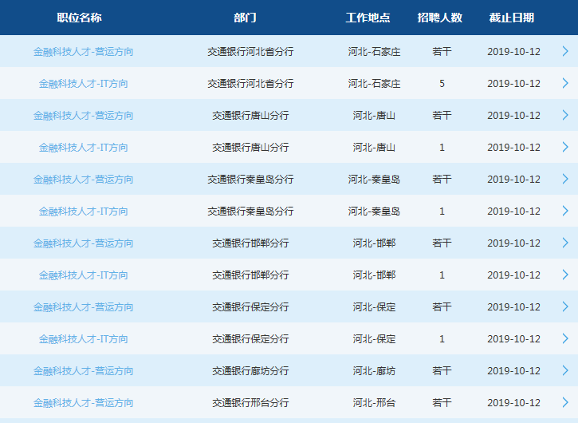The height and width of the screenshot is (423, 578).
Task: Click the 招聘人数 column header
Action: pos(439,18)
